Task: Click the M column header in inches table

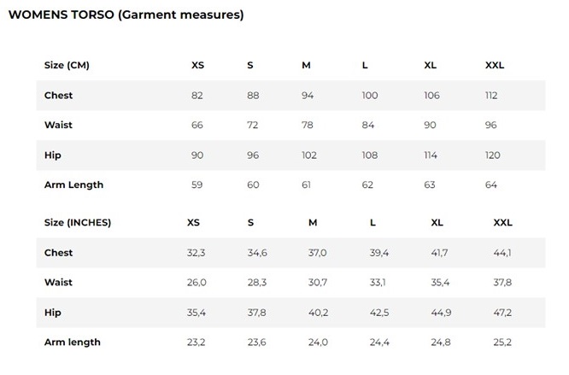Action: 313,222
